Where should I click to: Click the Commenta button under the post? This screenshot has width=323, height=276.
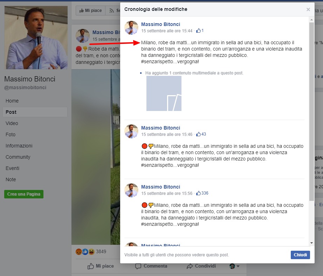[x=151, y=266]
